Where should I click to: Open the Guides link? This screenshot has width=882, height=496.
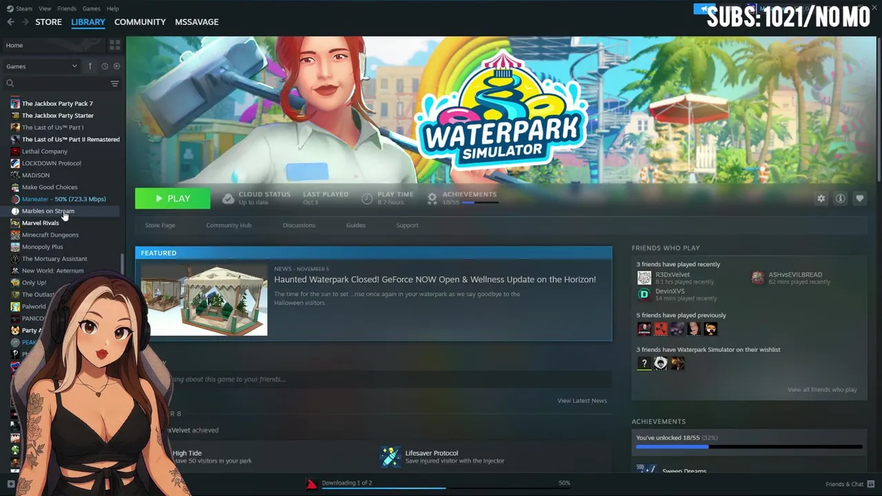(x=356, y=225)
